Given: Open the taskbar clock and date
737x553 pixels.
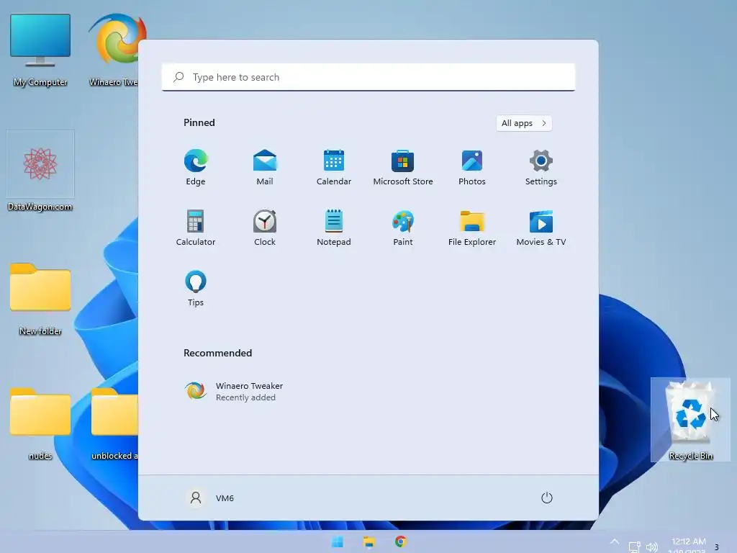Looking at the screenshot, I should click(689, 546).
